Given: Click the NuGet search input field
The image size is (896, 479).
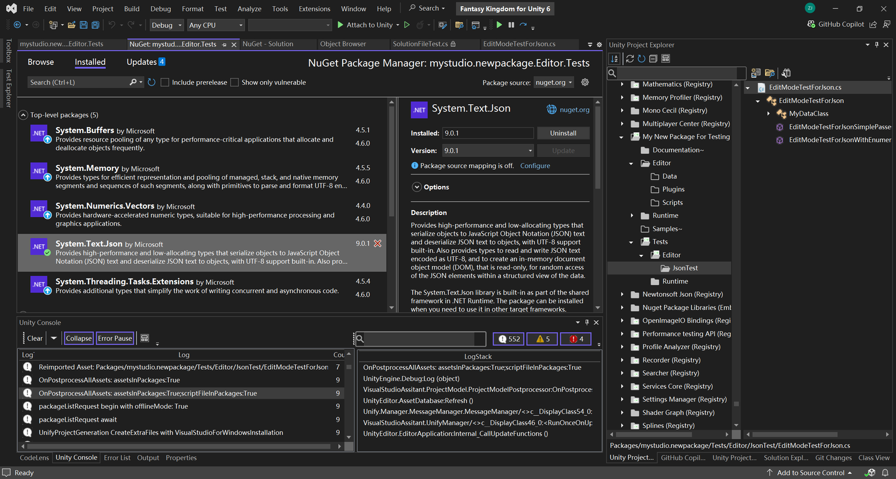Looking at the screenshot, I should click(78, 82).
